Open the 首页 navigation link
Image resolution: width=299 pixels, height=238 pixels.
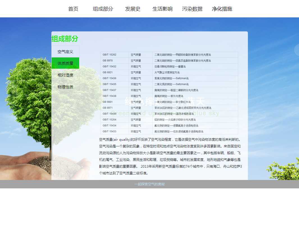click(x=73, y=9)
